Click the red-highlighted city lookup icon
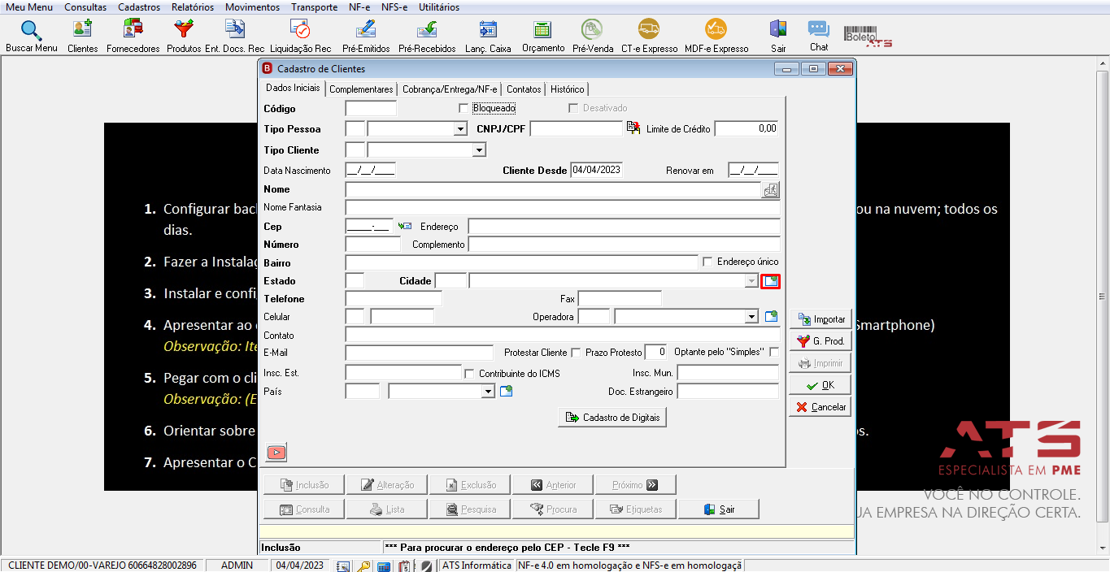This screenshot has height=572, width=1110. (x=770, y=281)
